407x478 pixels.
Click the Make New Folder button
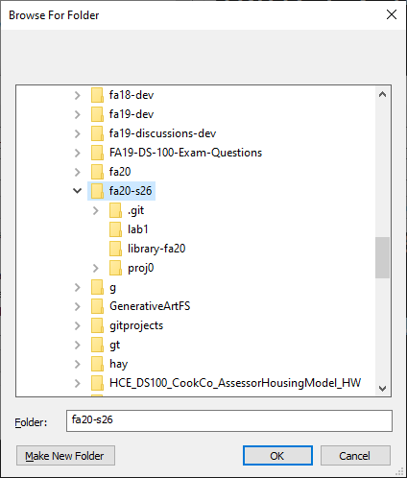click(x=65, y=456)
